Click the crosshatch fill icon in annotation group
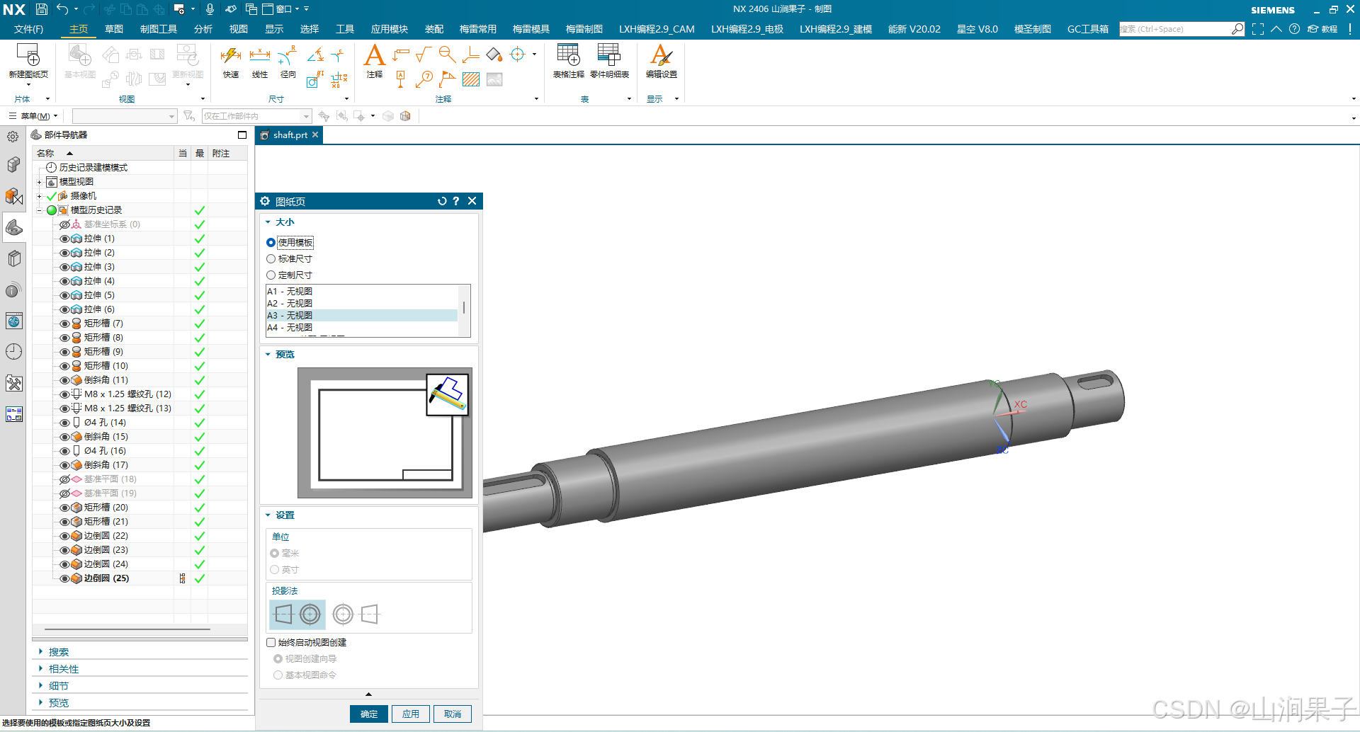The height and width of the screenshot is (732, 1360). coord(471,79)
